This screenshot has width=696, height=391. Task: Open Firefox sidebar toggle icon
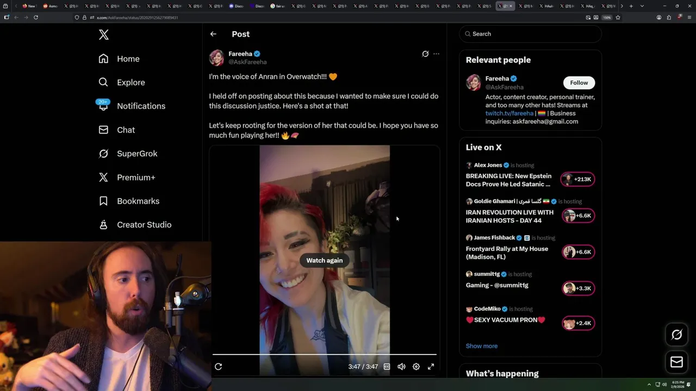tap(6, 17)
